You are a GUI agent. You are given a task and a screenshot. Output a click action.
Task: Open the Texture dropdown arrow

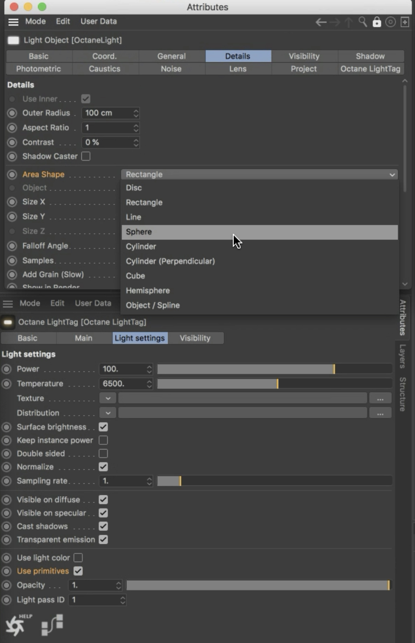pyautogui.click(x=108, y=398)
